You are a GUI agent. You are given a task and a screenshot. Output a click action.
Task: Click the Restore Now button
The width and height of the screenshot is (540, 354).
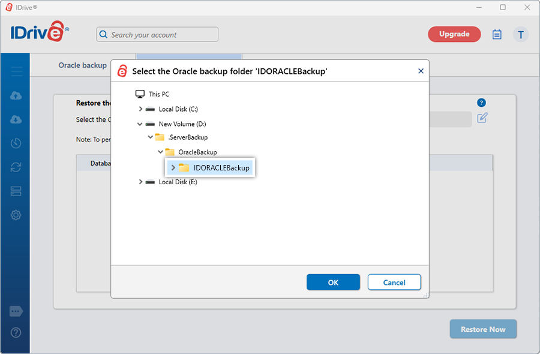[483, 329]
